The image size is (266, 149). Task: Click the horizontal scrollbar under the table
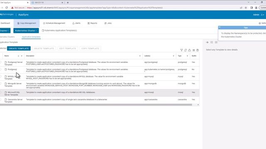[x=96, y=105]
